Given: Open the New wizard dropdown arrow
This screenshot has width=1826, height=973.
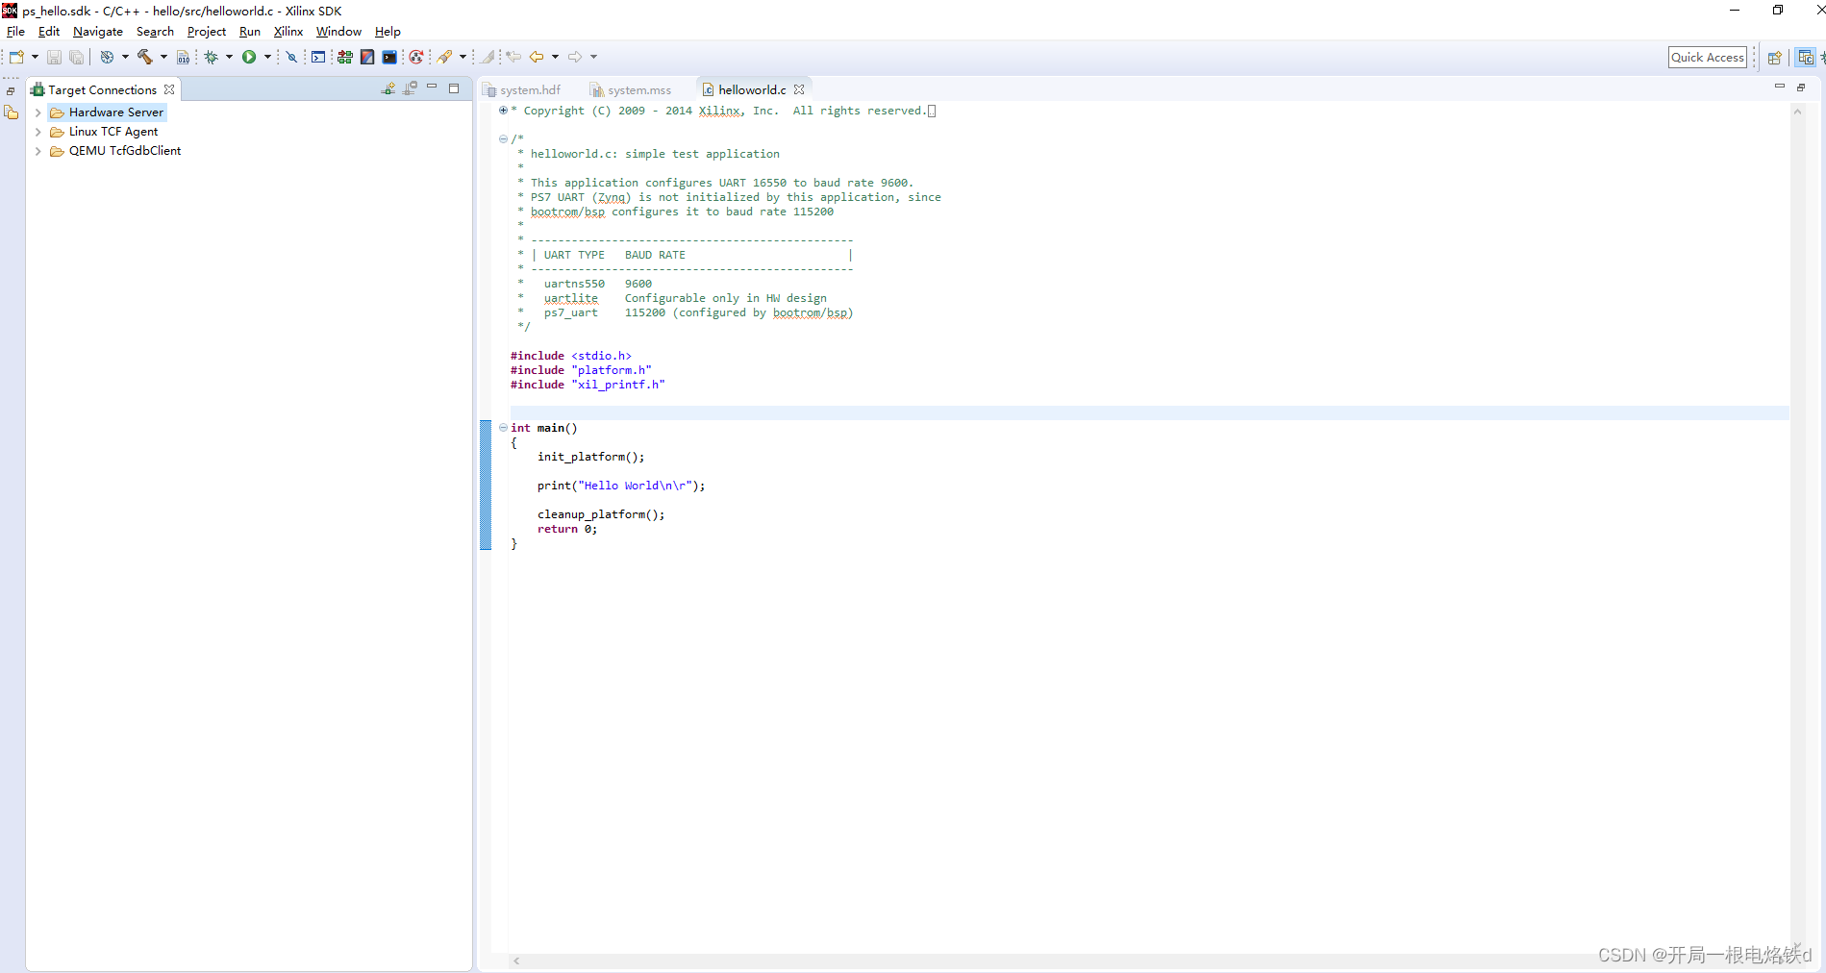Looking at the screenshot, I should 35,57.
